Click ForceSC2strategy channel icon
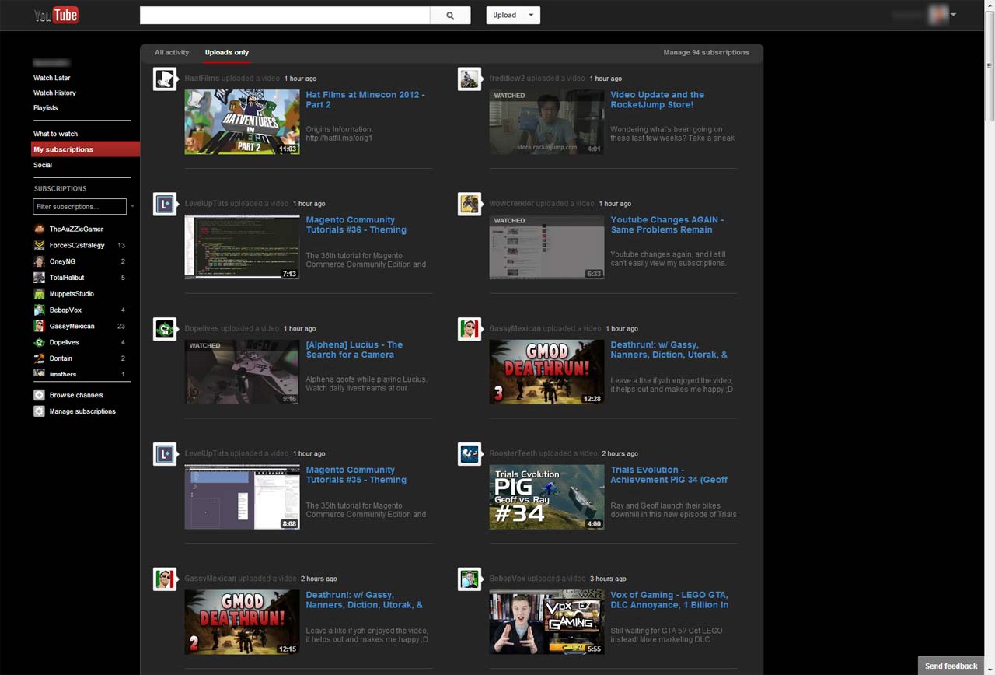The height and width of the screenshot is (675, 995). coord(39,245)
